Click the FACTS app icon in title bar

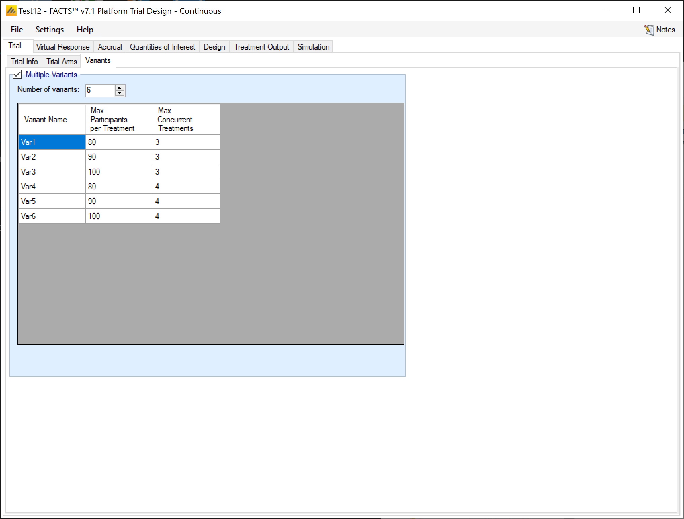[x=11, y=11]
